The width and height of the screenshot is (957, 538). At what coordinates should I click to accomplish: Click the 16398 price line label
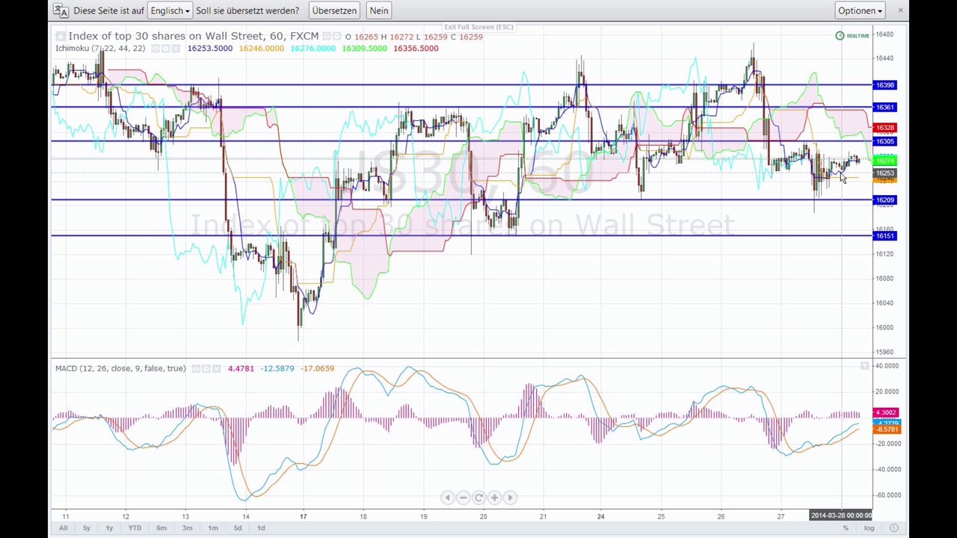(884, 85)
